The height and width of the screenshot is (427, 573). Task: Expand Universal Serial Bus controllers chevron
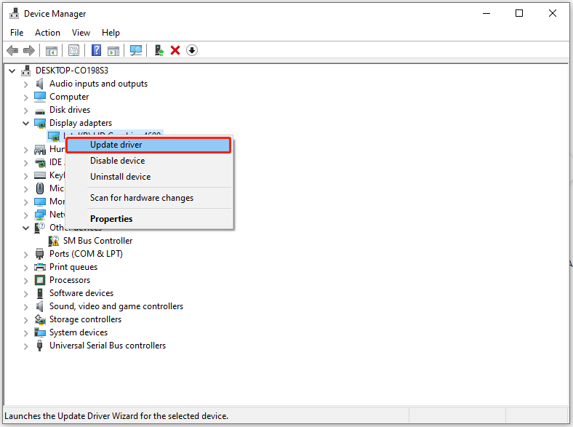point(25,346)
